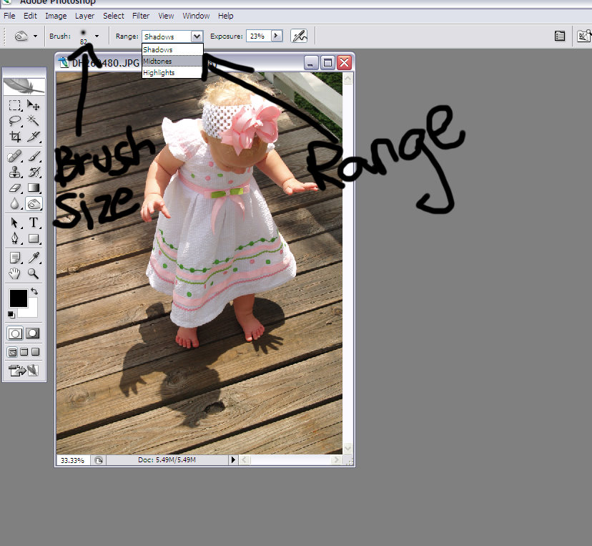Open the View menu

(x=166, y=16)
